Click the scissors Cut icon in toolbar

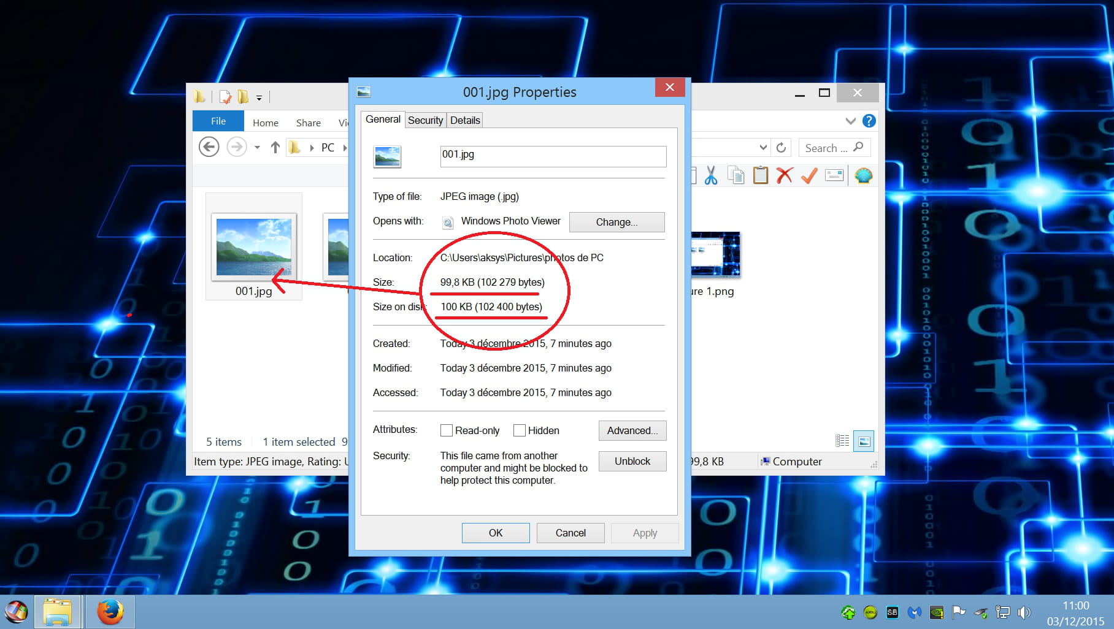[x=711, y=176]
